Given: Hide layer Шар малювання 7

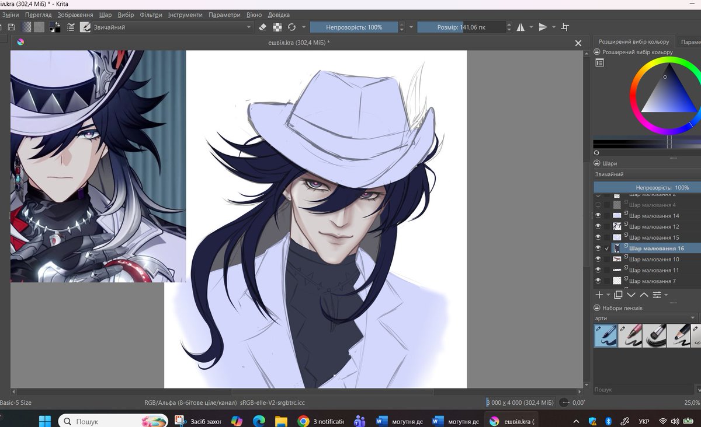Looking at the screenshot, I should [598, 281].
